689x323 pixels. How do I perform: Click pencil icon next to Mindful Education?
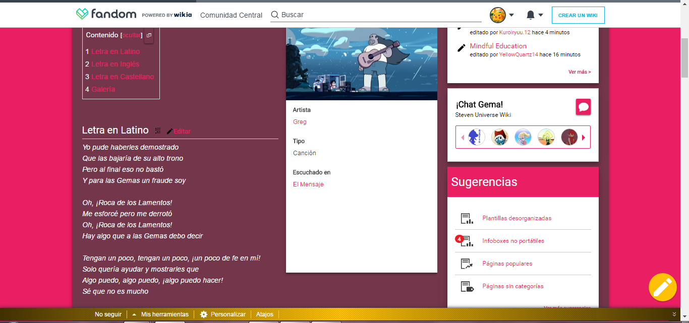coord(461,48)
